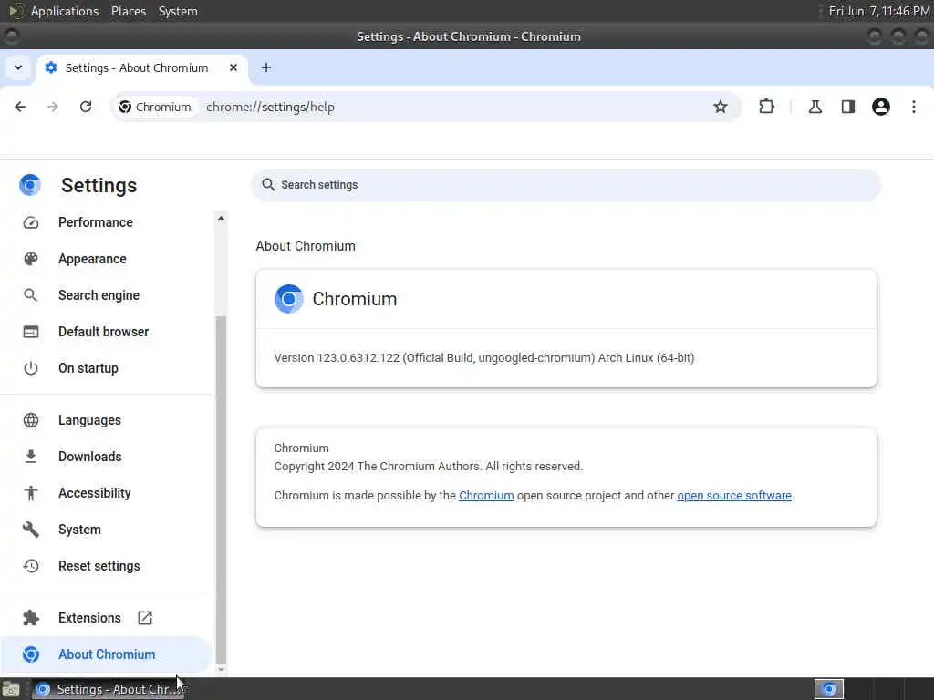Open Extensions page from sidebar
The width and height of the screenshot is (934, 700).
89,618
